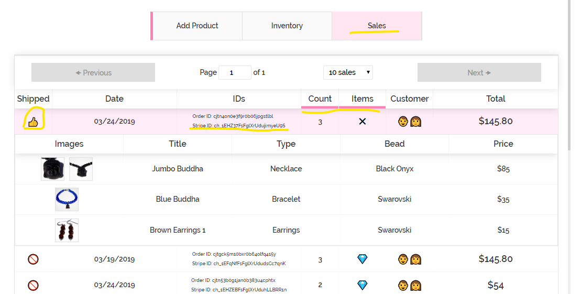
Task: Focus the page number input field
Action: pos(234,72)
